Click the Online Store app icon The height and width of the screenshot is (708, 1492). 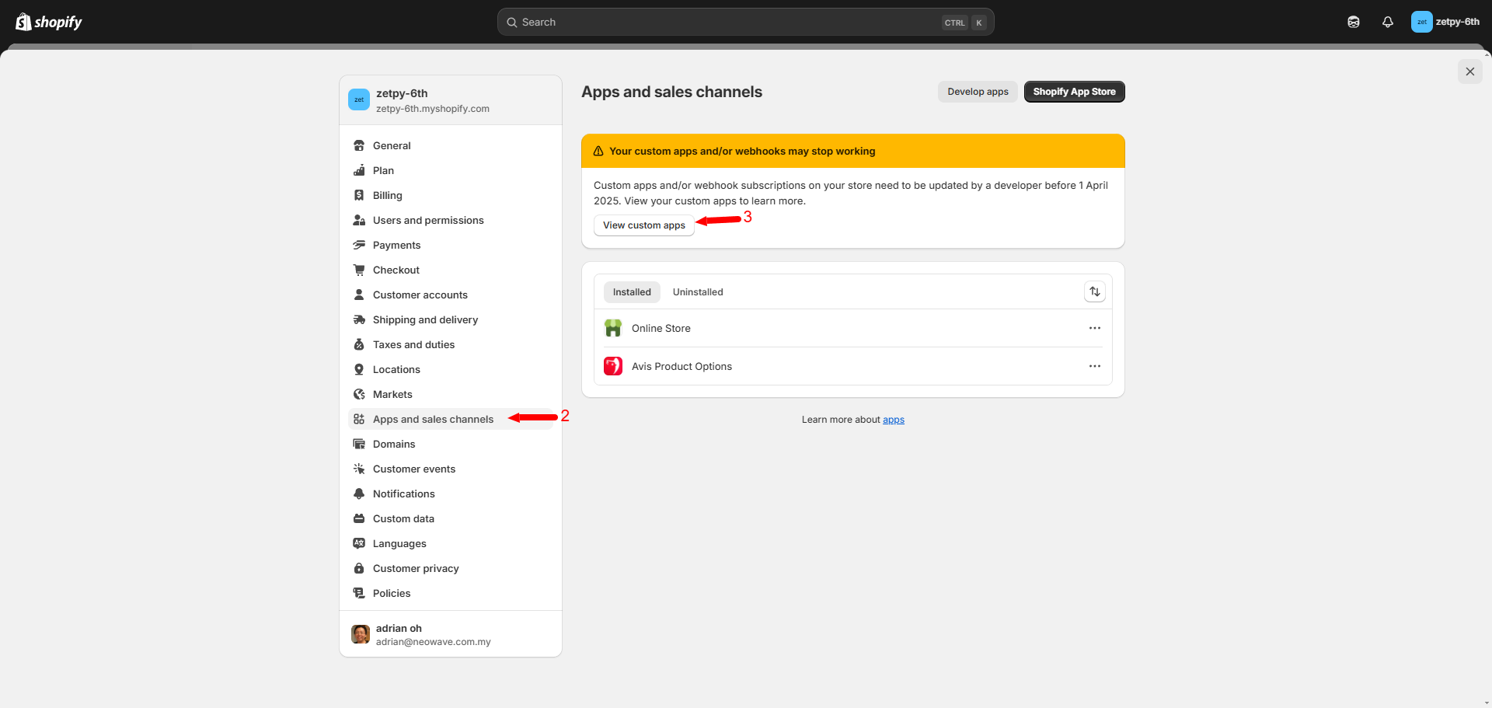pyautogui.click(x=613, y=328)
